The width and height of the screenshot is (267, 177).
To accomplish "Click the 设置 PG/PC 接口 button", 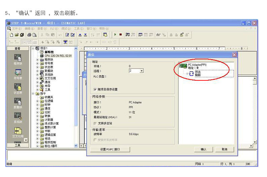I will tap(110, 149).
